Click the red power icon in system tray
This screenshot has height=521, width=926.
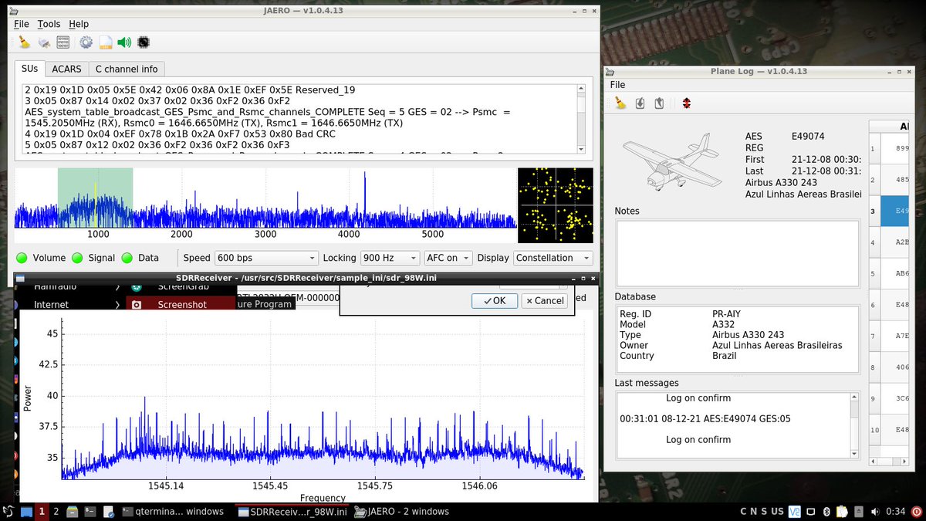(x=915, y=511)
